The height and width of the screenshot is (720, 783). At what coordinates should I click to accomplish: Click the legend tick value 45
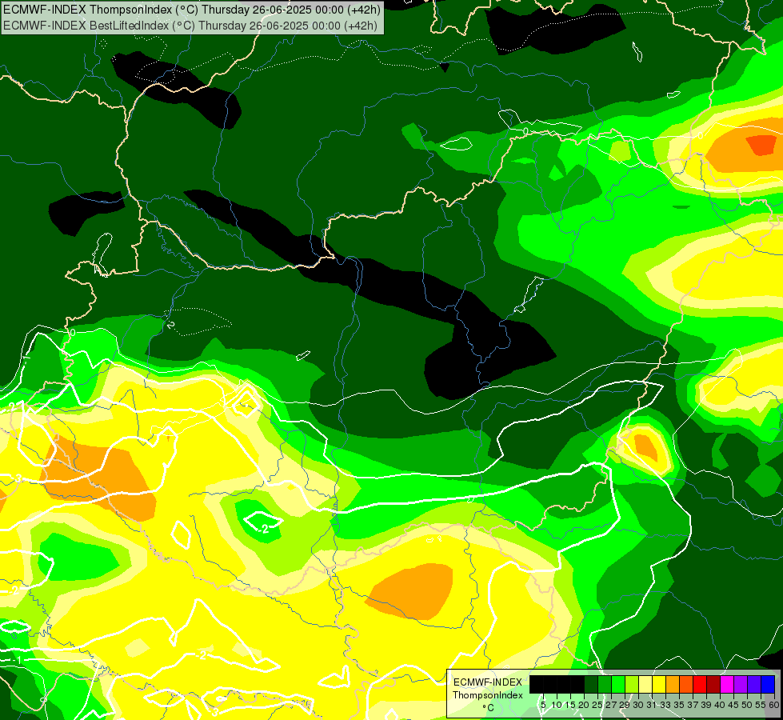click(733, 705)
